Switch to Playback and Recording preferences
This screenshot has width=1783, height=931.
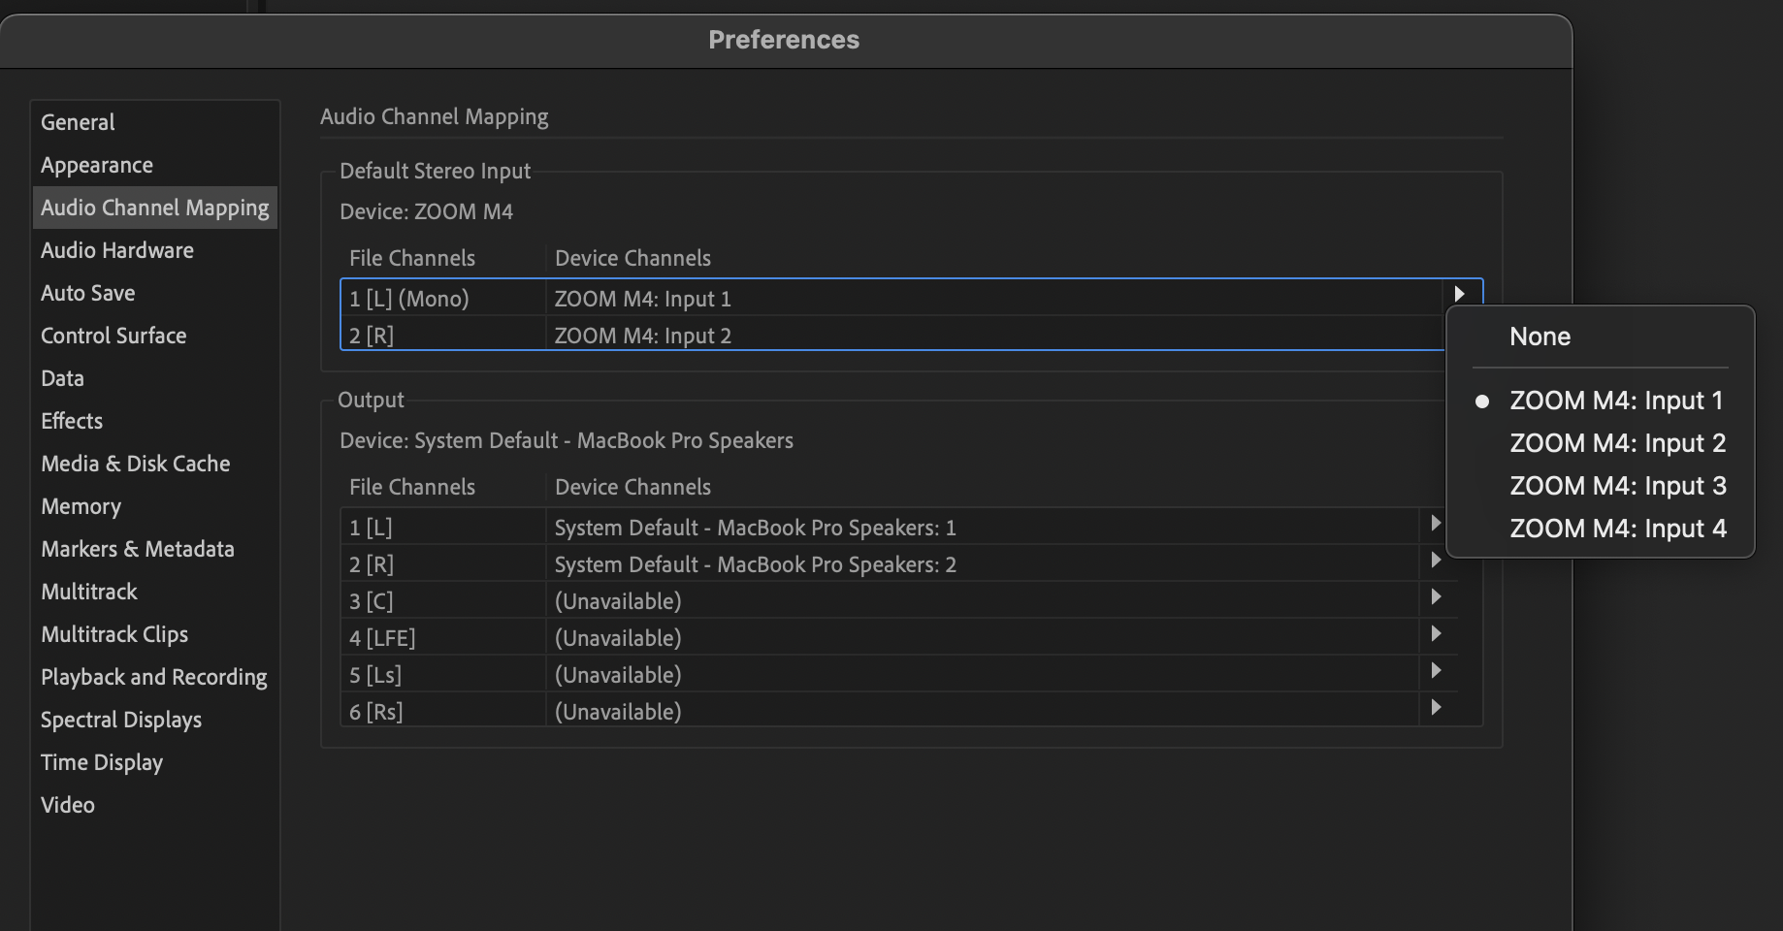[153, 677]
